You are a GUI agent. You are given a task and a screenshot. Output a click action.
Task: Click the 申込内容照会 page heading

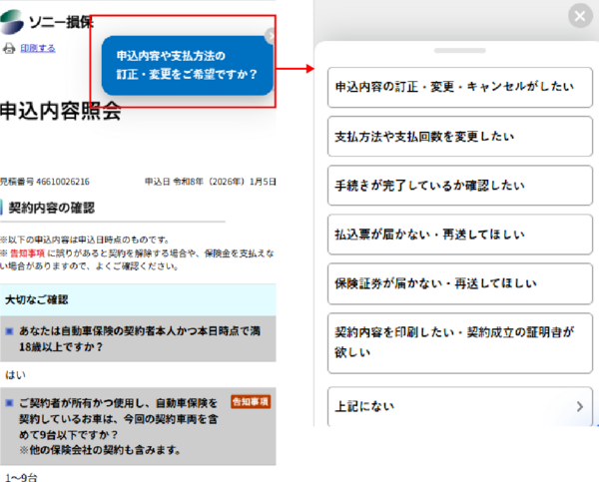click(x=60, y=111)
